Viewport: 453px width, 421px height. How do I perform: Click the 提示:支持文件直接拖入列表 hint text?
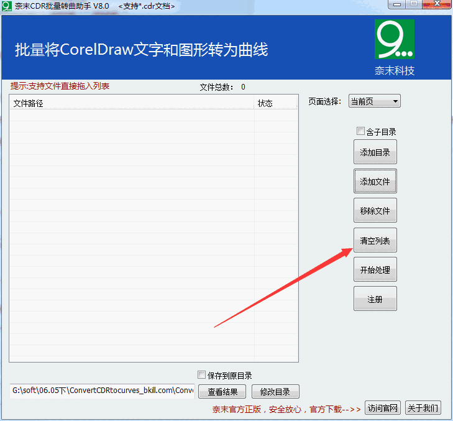[60, 86]
